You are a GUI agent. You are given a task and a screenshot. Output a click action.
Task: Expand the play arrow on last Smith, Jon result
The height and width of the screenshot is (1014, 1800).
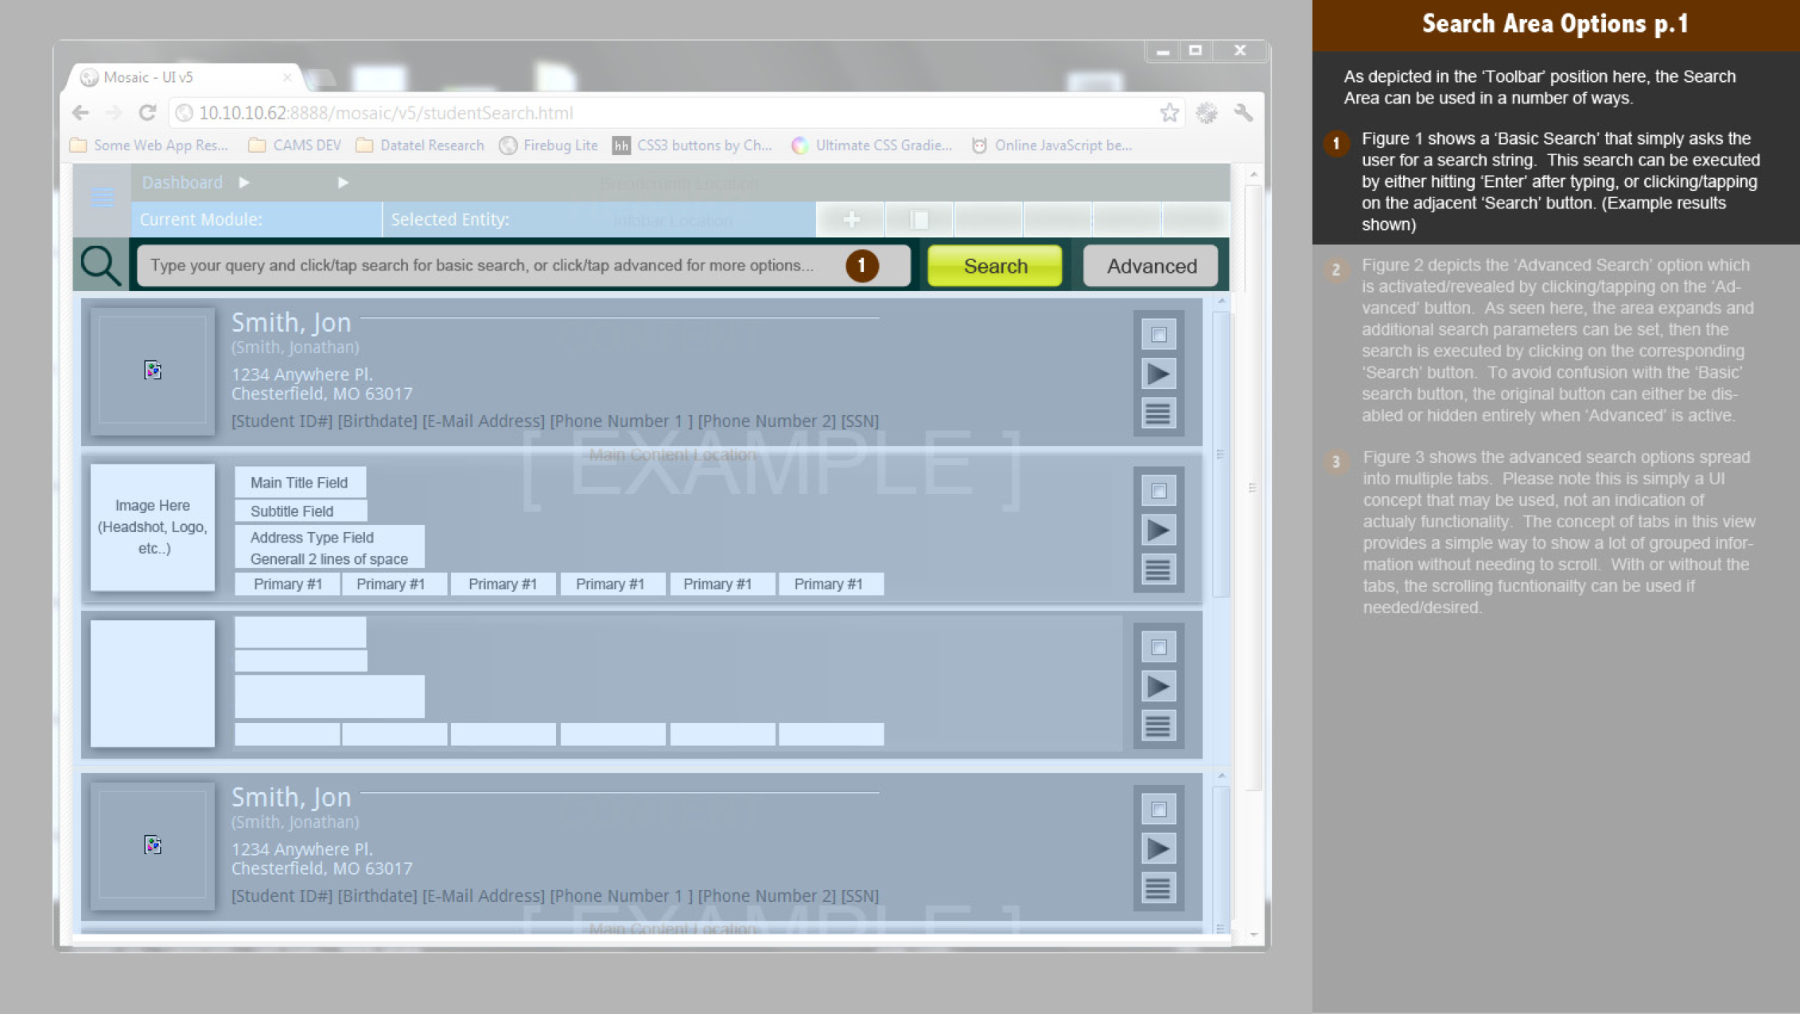pyautogui.click(x=1158, y=849)
